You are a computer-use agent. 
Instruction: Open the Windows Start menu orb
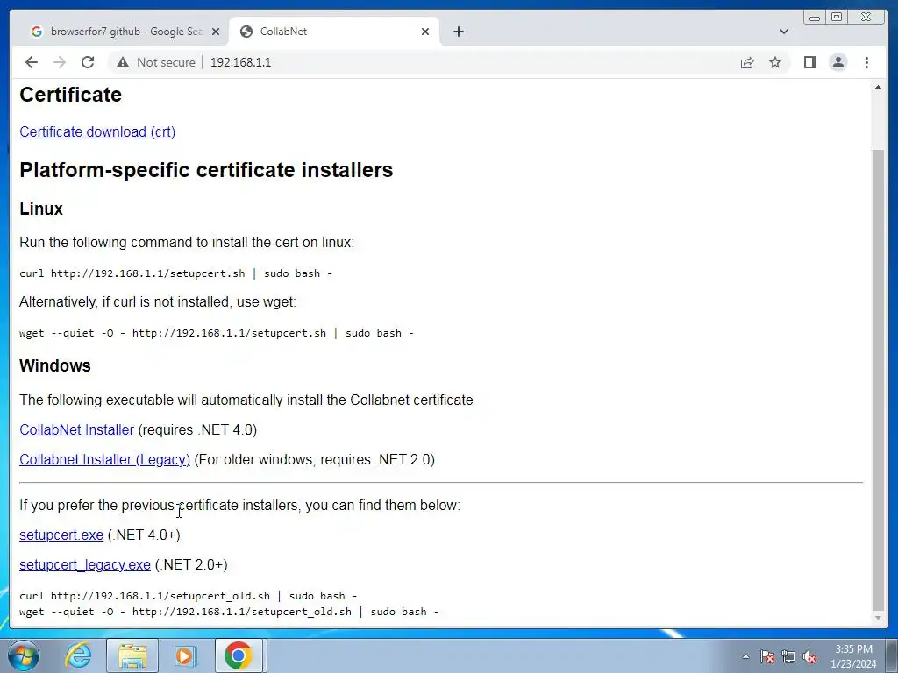24,655
